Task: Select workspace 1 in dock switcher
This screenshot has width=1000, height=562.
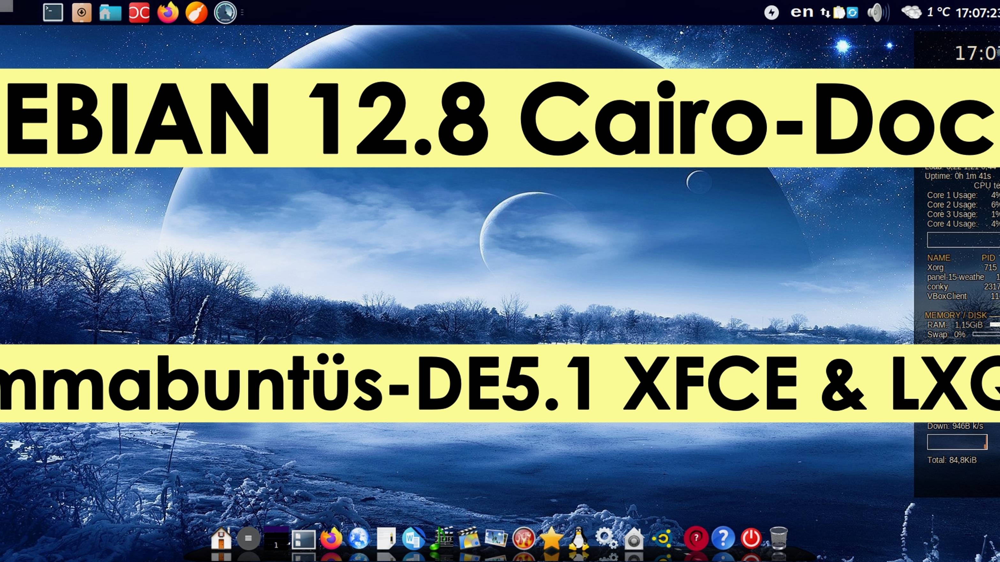Action: [276, 539]
